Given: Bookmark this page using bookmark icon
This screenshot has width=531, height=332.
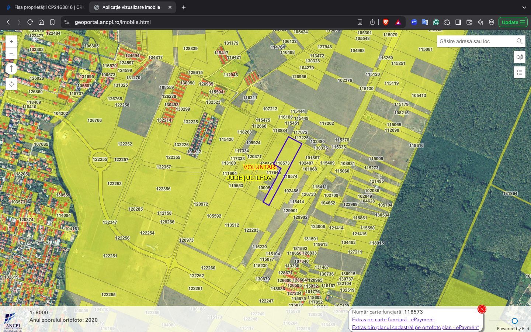Looking at the screenshot, I should click(x=52, y=22).
